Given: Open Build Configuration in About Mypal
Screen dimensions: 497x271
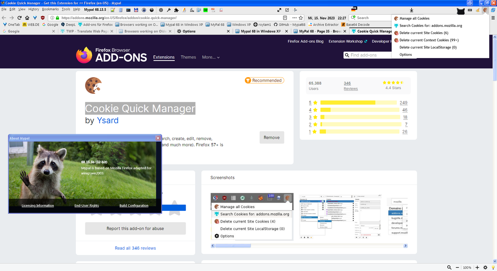Looking at the screenshot, I should (134, 205).
